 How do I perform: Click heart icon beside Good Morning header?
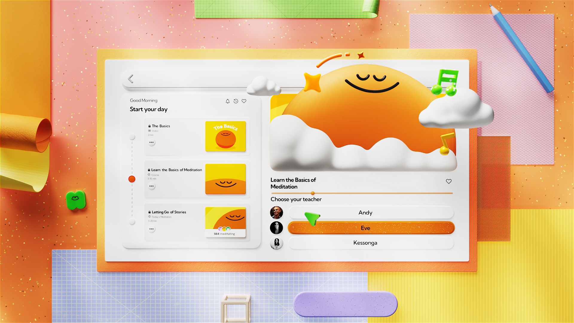[244, 101]
